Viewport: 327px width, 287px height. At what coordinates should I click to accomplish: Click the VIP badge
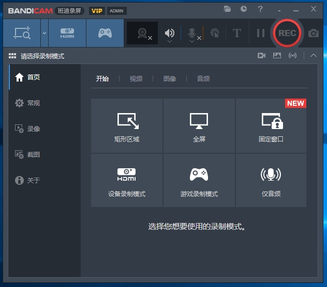point(97,11)
